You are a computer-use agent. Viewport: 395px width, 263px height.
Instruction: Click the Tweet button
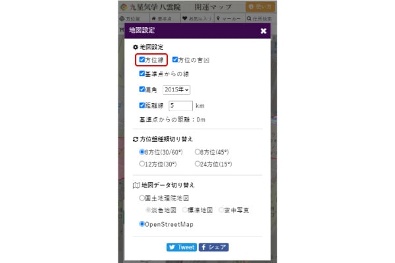tap(182, 247)
